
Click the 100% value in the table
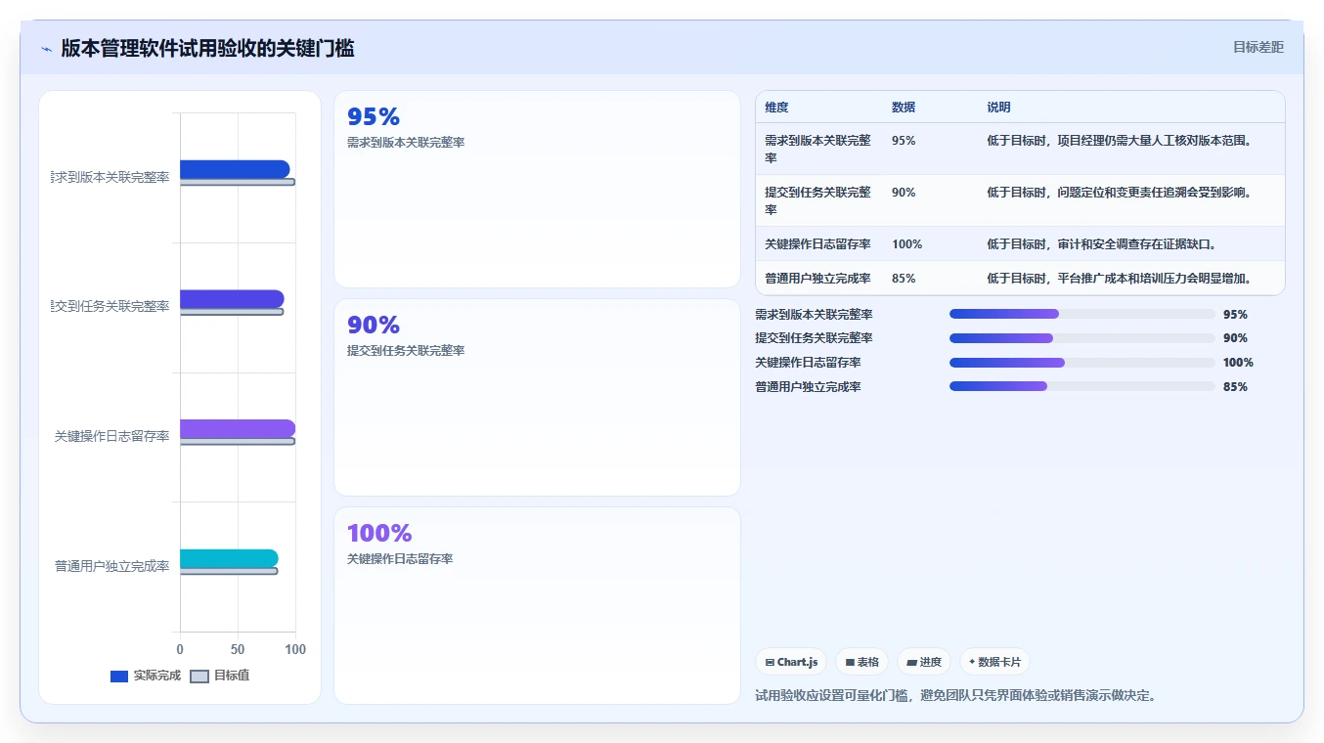tap(906, 244)
